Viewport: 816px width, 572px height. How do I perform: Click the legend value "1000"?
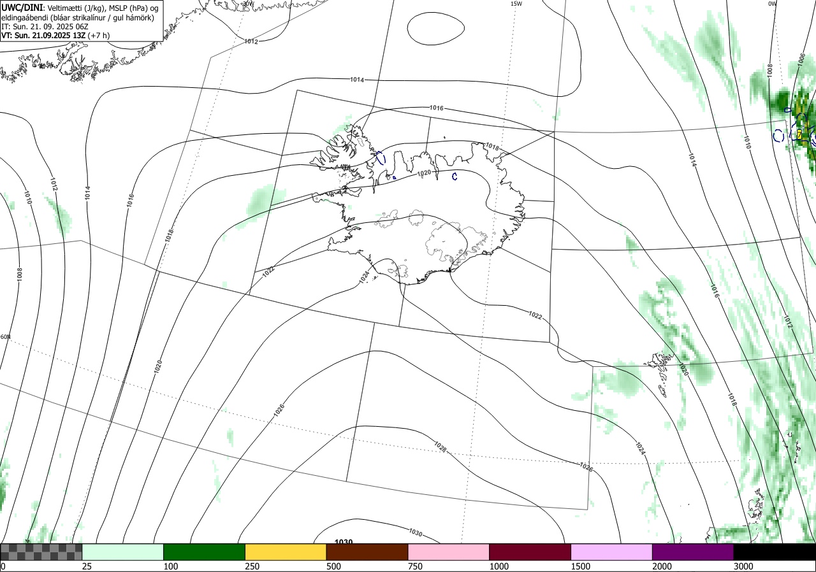pos(499,566)
